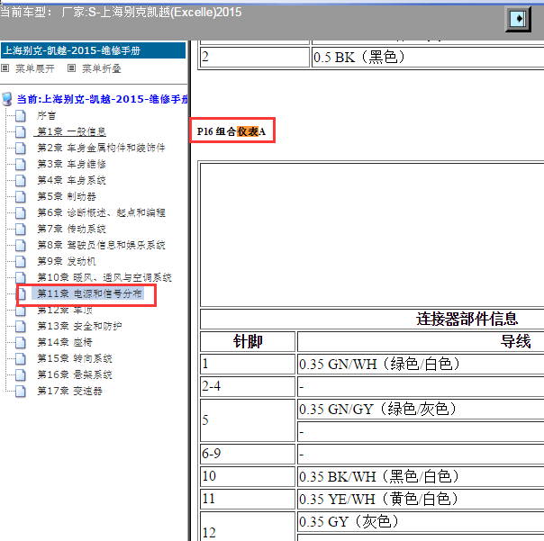Click the empty connector diagram image area
Screen dimensions: 544x541
point(372,235)
